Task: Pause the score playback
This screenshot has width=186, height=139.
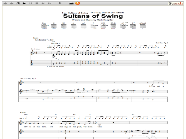Action: tap(31, 3)
